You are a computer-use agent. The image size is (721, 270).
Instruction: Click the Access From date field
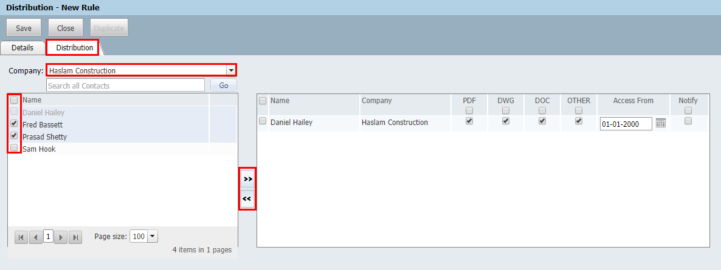pos(626,124)
